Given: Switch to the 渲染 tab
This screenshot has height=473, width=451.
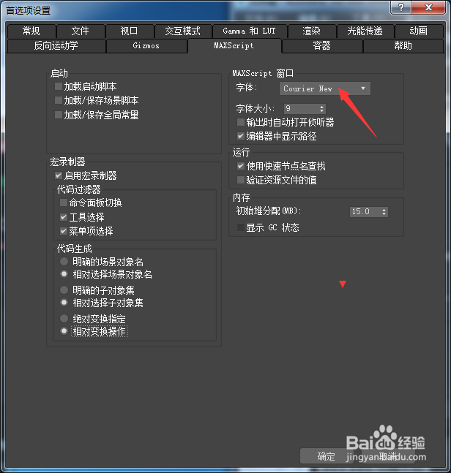Looking at the screenshot, I should 311,31.
